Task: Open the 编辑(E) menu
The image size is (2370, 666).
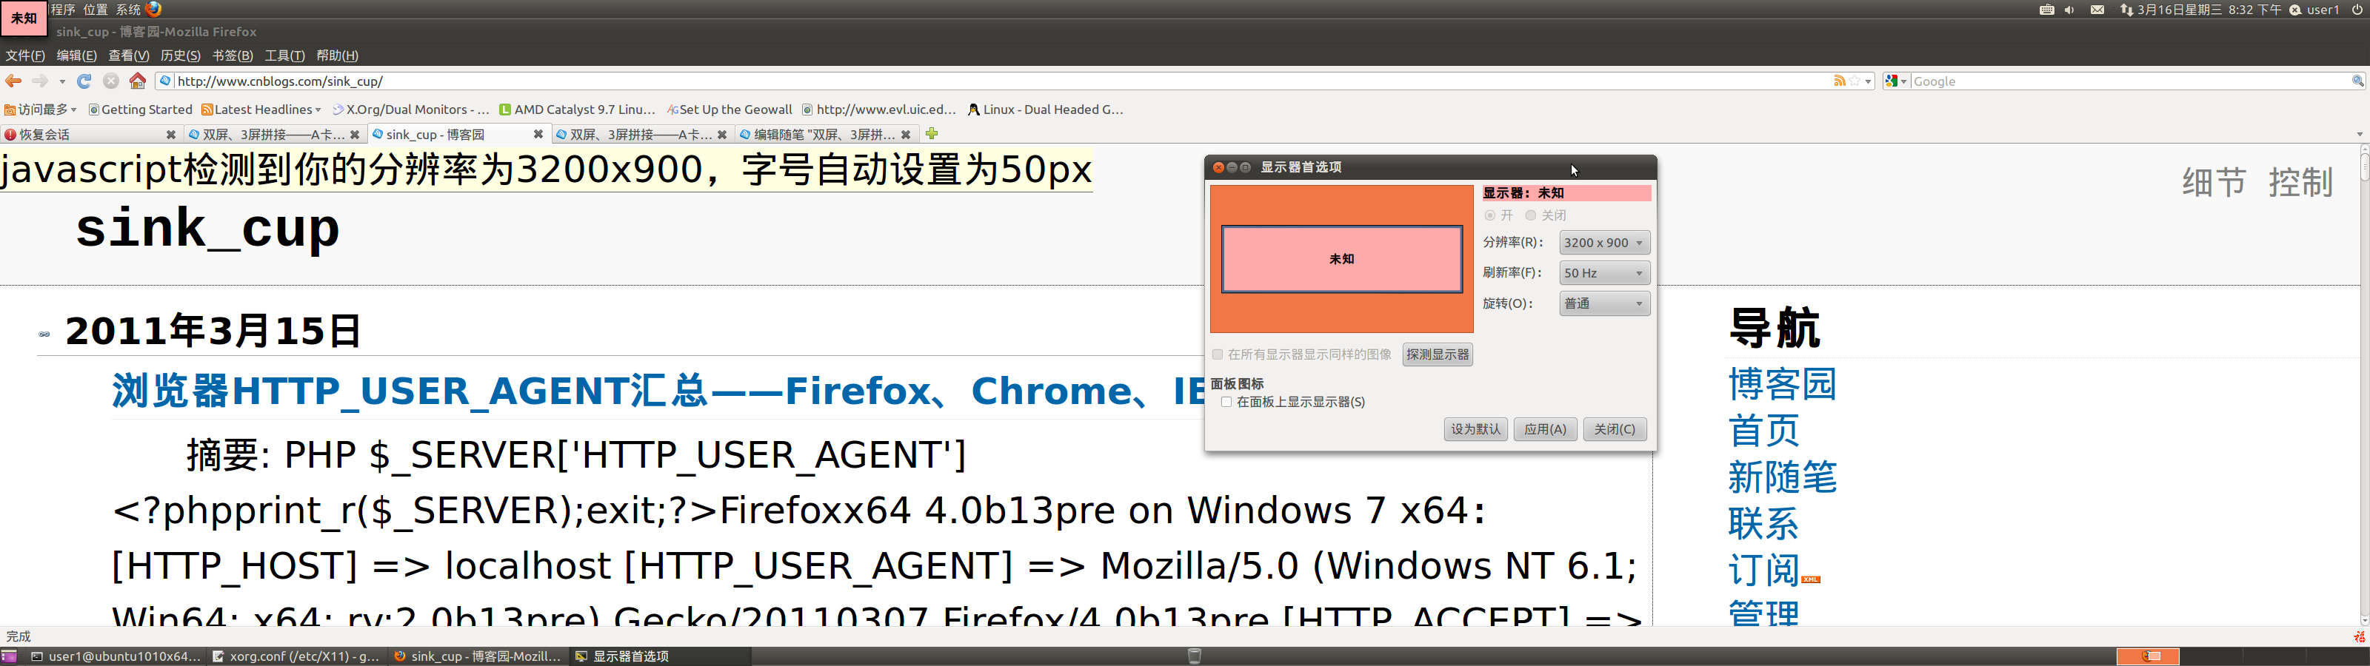Action: point(76,56)
